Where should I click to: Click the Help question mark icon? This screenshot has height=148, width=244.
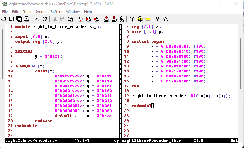[157, 19]
